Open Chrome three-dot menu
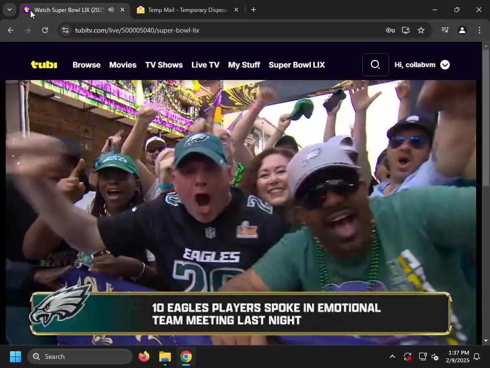This screenshot has width=490, height=368. tap(479, 30)
